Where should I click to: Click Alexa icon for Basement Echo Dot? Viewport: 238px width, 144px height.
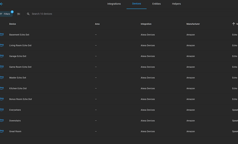[x=2, y=34]
